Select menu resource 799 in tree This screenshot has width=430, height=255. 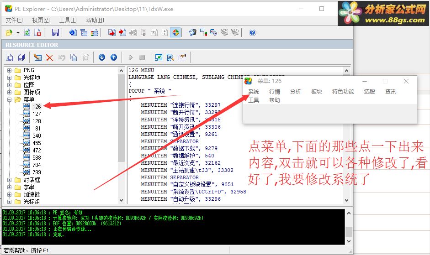click(x=37, y=172)
